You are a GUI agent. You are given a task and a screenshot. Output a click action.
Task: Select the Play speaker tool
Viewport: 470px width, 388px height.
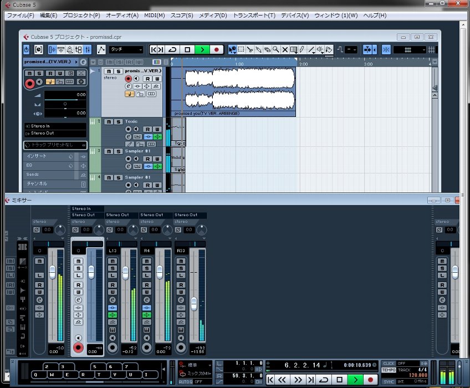320,49
